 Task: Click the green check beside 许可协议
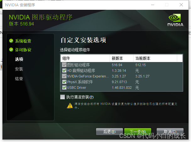click(11, 50)
